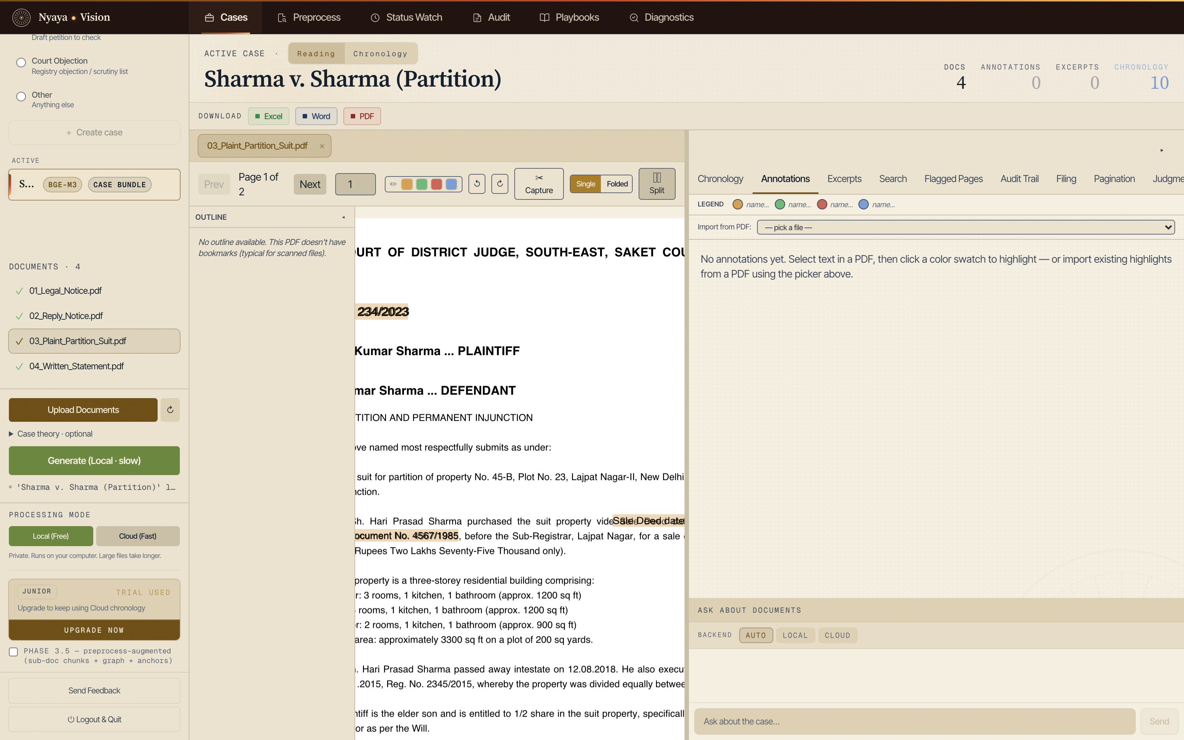This screenshot has height=740, width=1184.
Task: Click Upload Documents button
Action: coord(83,410)
